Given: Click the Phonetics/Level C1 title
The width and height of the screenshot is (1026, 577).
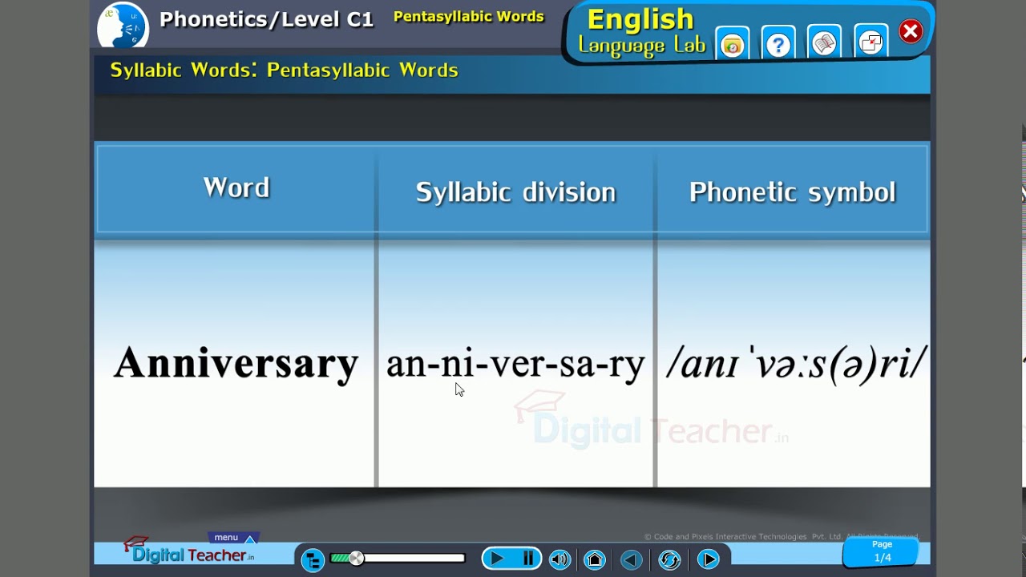Looking at the screenshot, I should pyautogui.click(x=266, y=20).
